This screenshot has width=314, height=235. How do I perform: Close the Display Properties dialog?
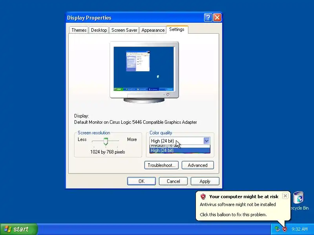217,18
